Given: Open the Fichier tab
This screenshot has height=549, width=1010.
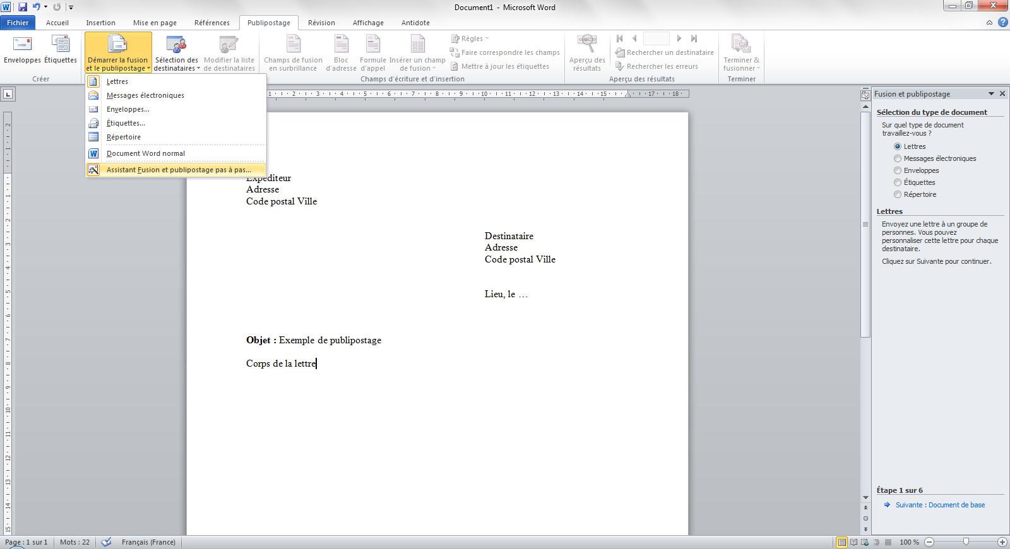Looking at the screenshot, I should pos(18,23).
